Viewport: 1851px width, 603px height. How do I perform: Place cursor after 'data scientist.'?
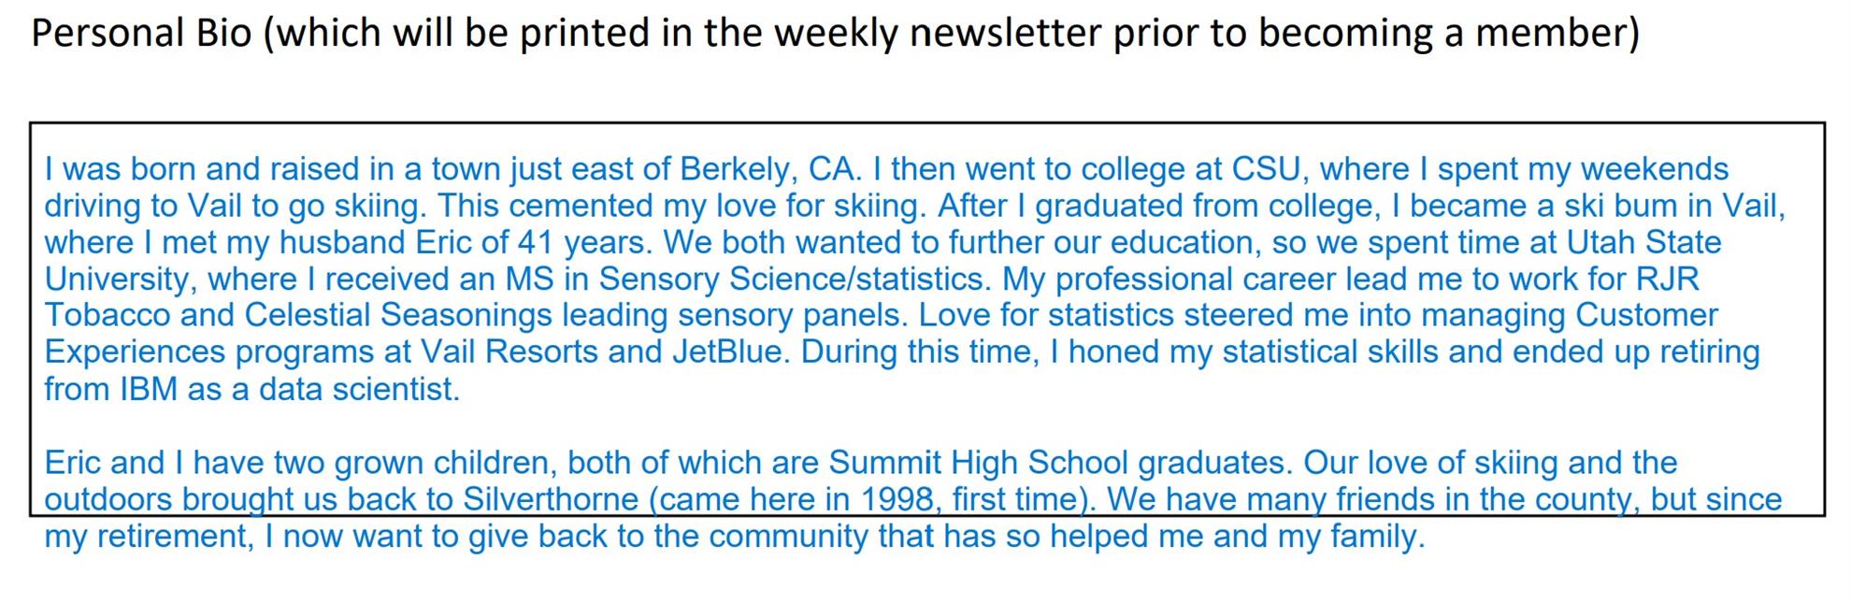(x=462, y=390)
